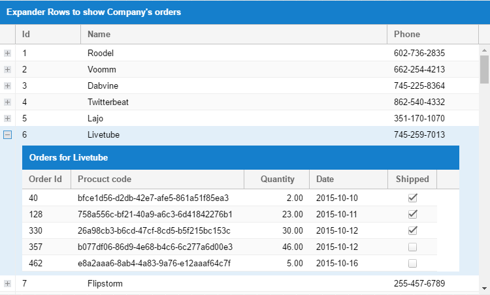
Task: Click quantity 30.00 cell
Action: (x=277, y=230)
